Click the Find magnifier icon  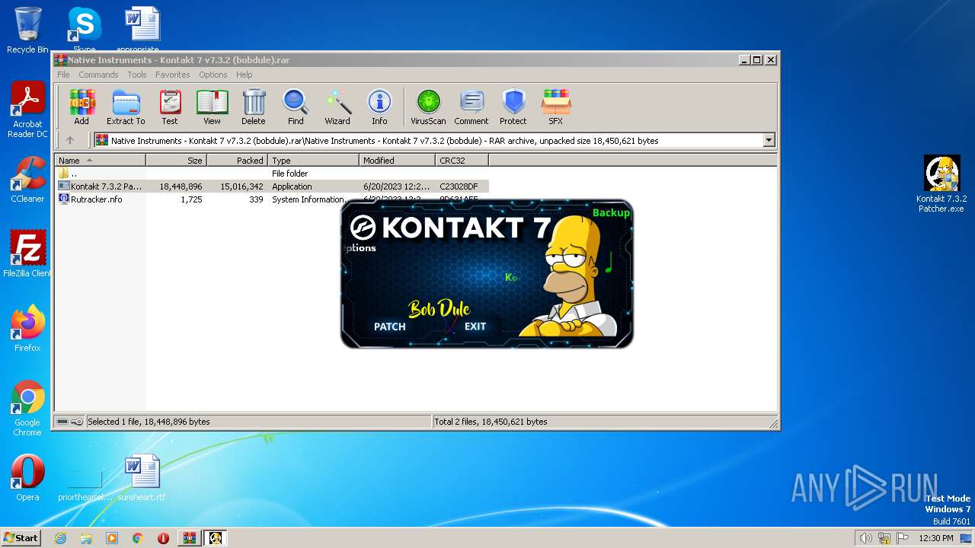(x=296, y=107)
